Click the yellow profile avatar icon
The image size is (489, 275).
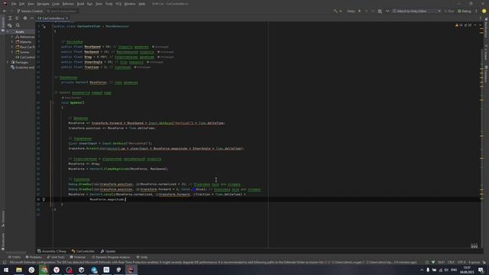484,11
